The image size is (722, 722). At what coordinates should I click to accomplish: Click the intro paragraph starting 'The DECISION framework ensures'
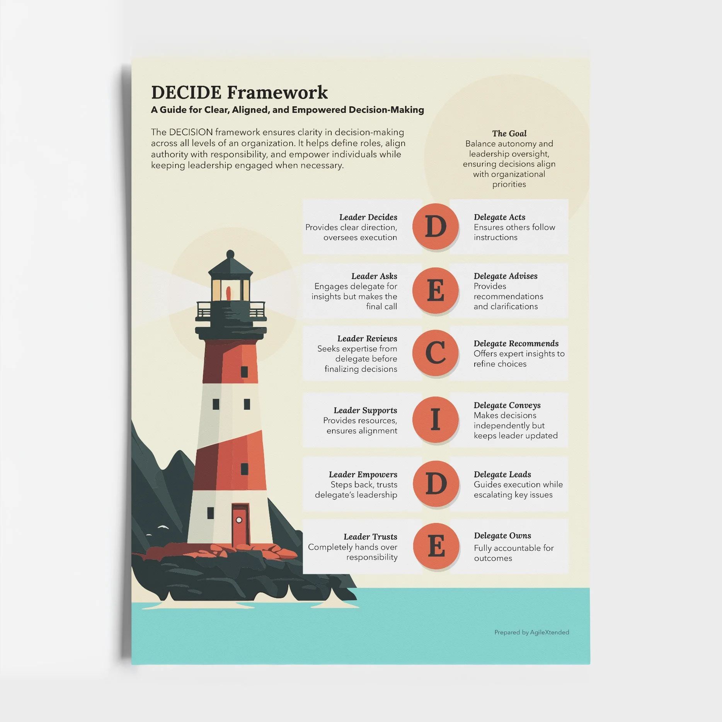point(278,149)
